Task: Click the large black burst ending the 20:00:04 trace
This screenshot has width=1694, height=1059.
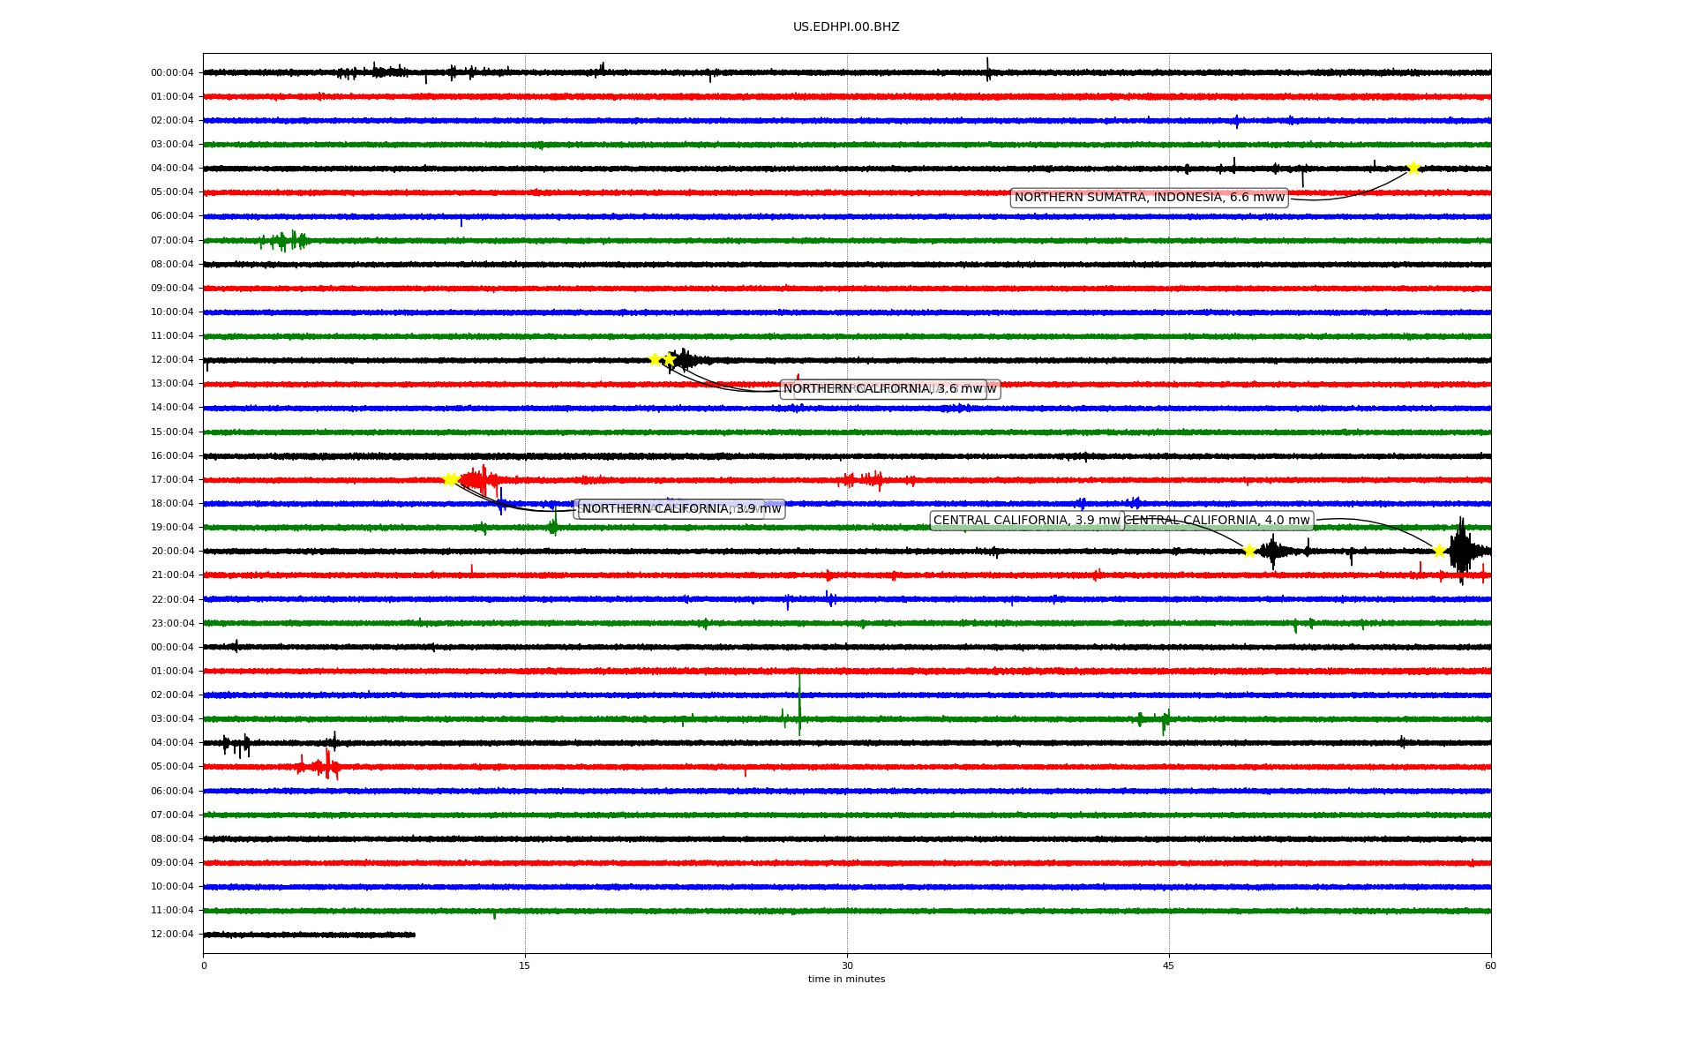Action: click(1462, 551)
